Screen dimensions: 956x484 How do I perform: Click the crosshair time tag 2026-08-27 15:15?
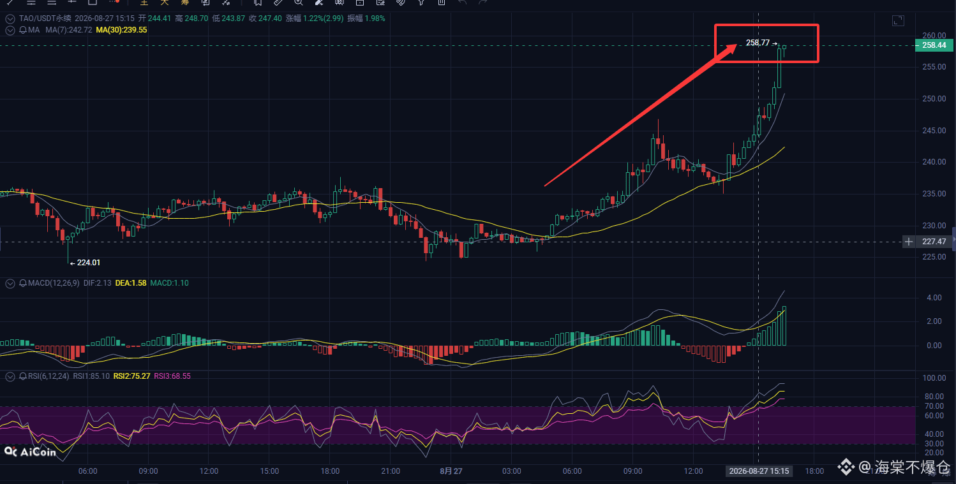click(759, 471)
